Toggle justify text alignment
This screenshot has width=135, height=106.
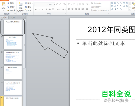pos(79,9)
